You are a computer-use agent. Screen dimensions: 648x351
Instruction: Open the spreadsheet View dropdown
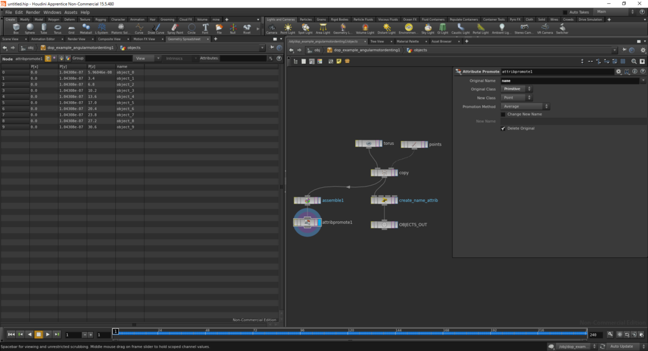(147, 58)
